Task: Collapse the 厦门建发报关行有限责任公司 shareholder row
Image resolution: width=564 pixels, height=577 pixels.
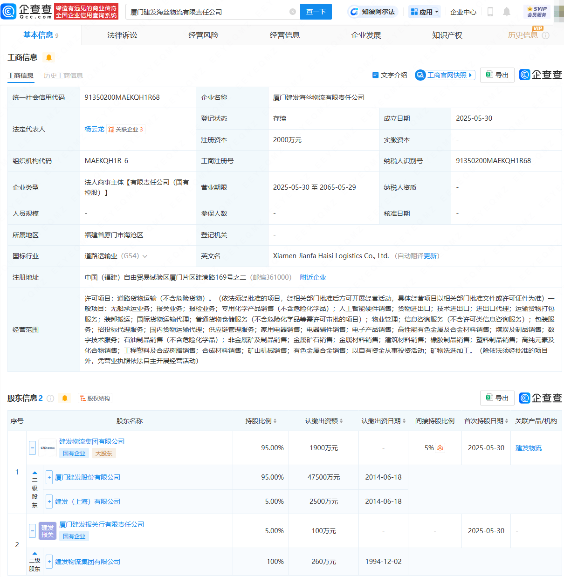Action: click(x=32, y=531)
